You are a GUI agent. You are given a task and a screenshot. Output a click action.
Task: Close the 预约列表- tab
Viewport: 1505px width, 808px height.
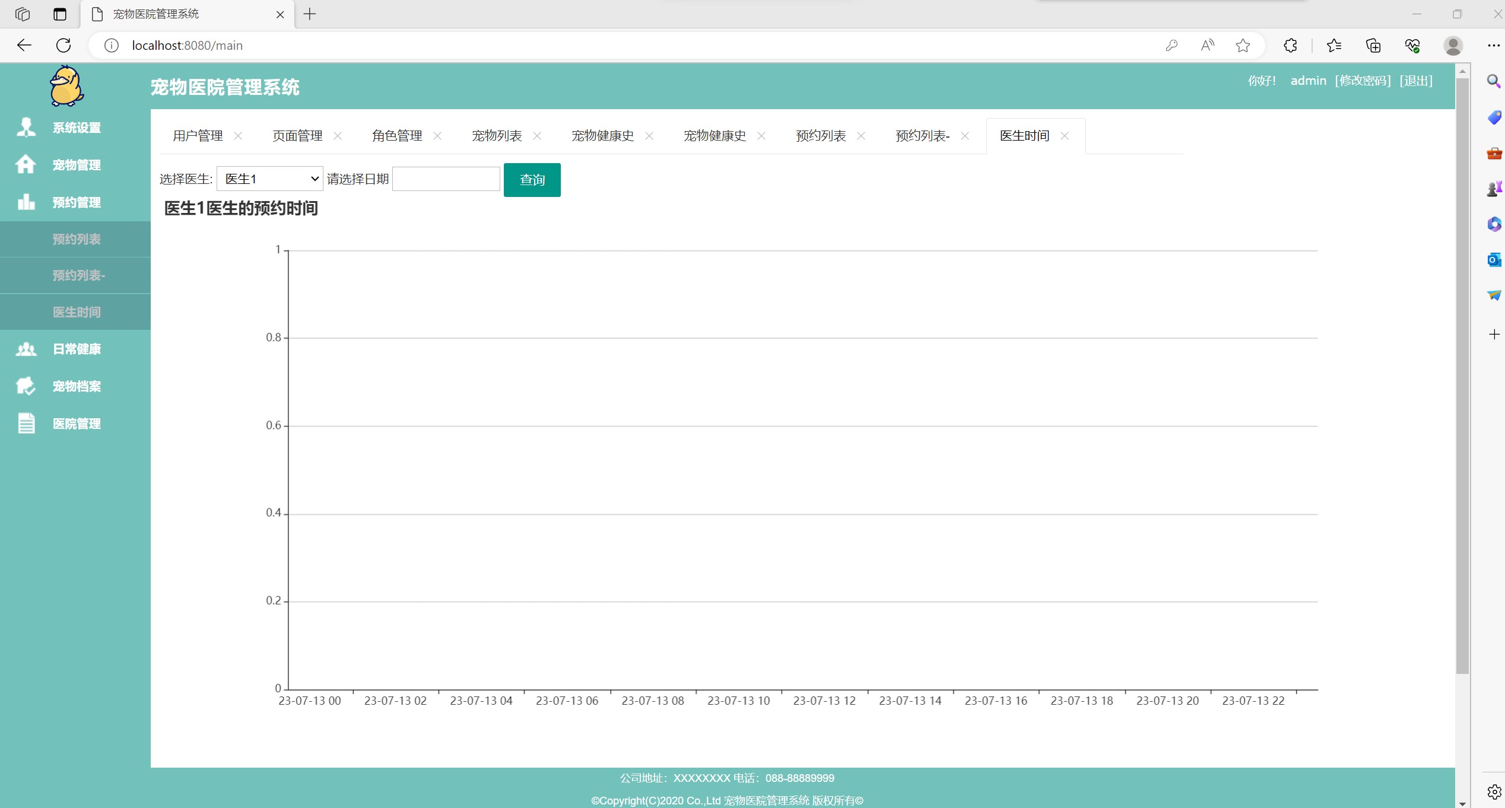(x=965, y=136)
